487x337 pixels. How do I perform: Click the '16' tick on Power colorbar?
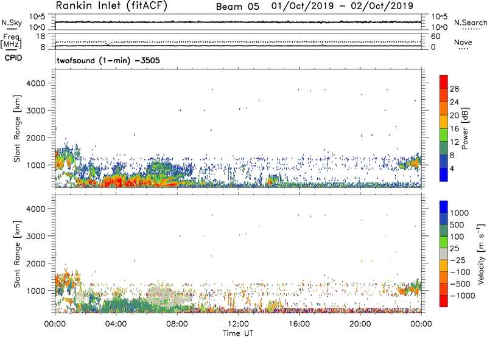coord(454,129)
